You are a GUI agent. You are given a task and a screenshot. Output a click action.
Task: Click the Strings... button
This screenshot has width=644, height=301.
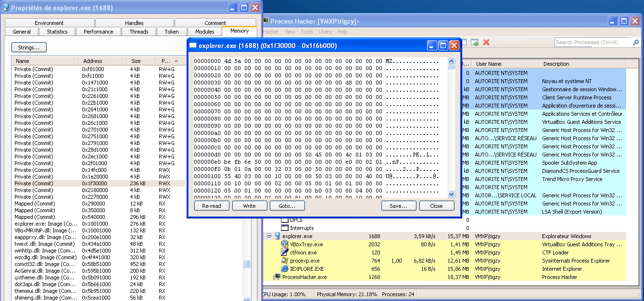[29, 48]
